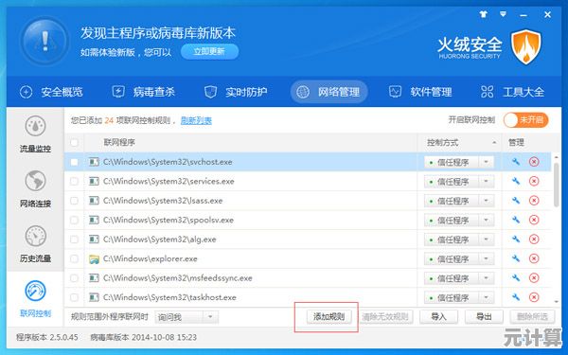The height and width of the screenshot is (355, 568).
Task: Check the msfeedssync.exe row checkbox
Action: pyautogui.click(x=74, y=278)
